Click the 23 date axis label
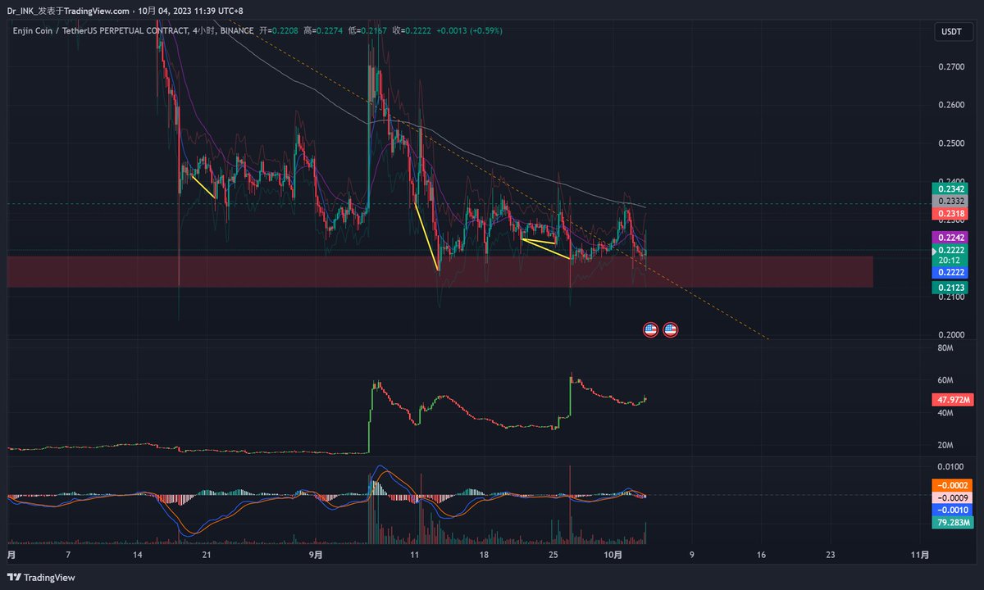The height and width of the screenshot is (590, 984). [x=831, y=555]
